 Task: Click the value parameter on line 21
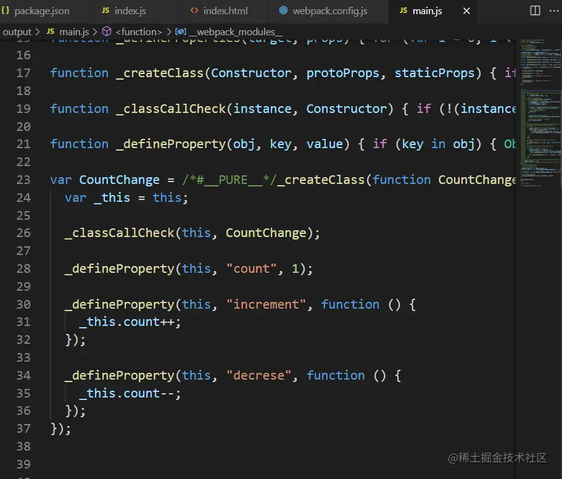pos(324,144)
